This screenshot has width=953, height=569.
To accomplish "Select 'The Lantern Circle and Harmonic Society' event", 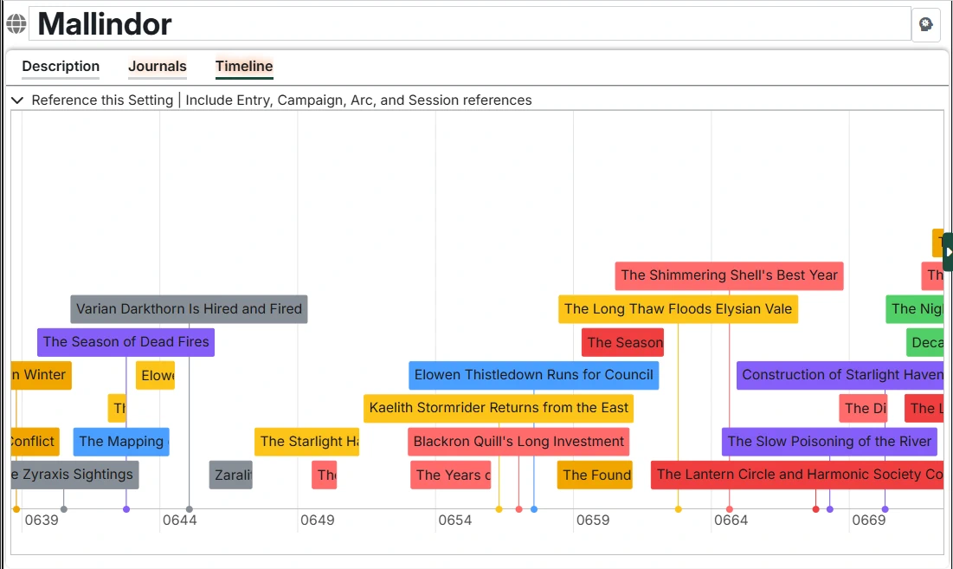I will tap(796, 475).
